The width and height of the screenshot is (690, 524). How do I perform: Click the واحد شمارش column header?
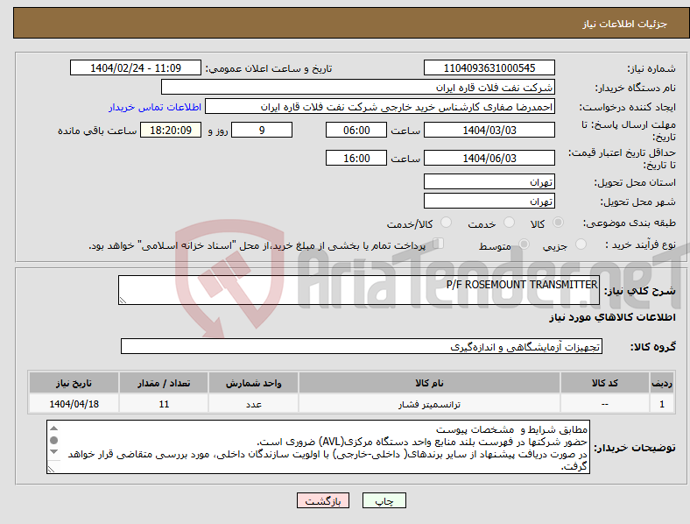point(253,383)
